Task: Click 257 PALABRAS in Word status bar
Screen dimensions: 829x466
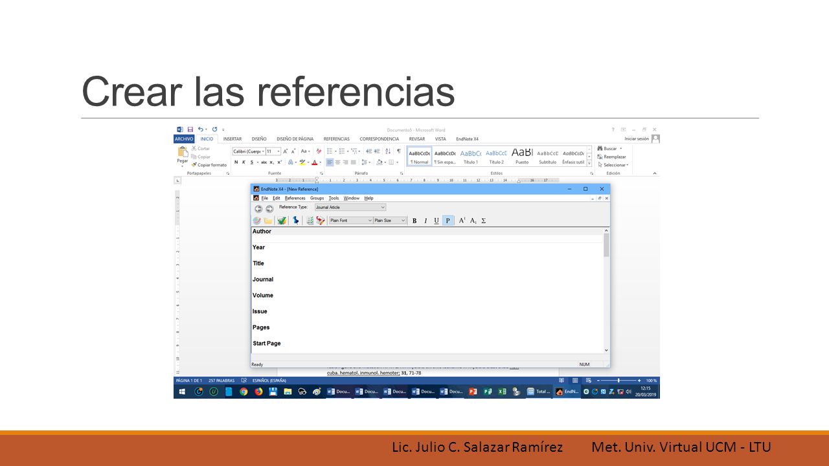Action: point(221,381)
